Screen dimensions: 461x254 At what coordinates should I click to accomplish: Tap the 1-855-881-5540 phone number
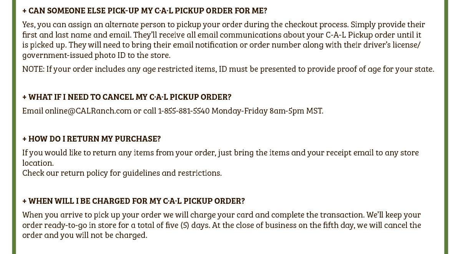tap(184, 111)
